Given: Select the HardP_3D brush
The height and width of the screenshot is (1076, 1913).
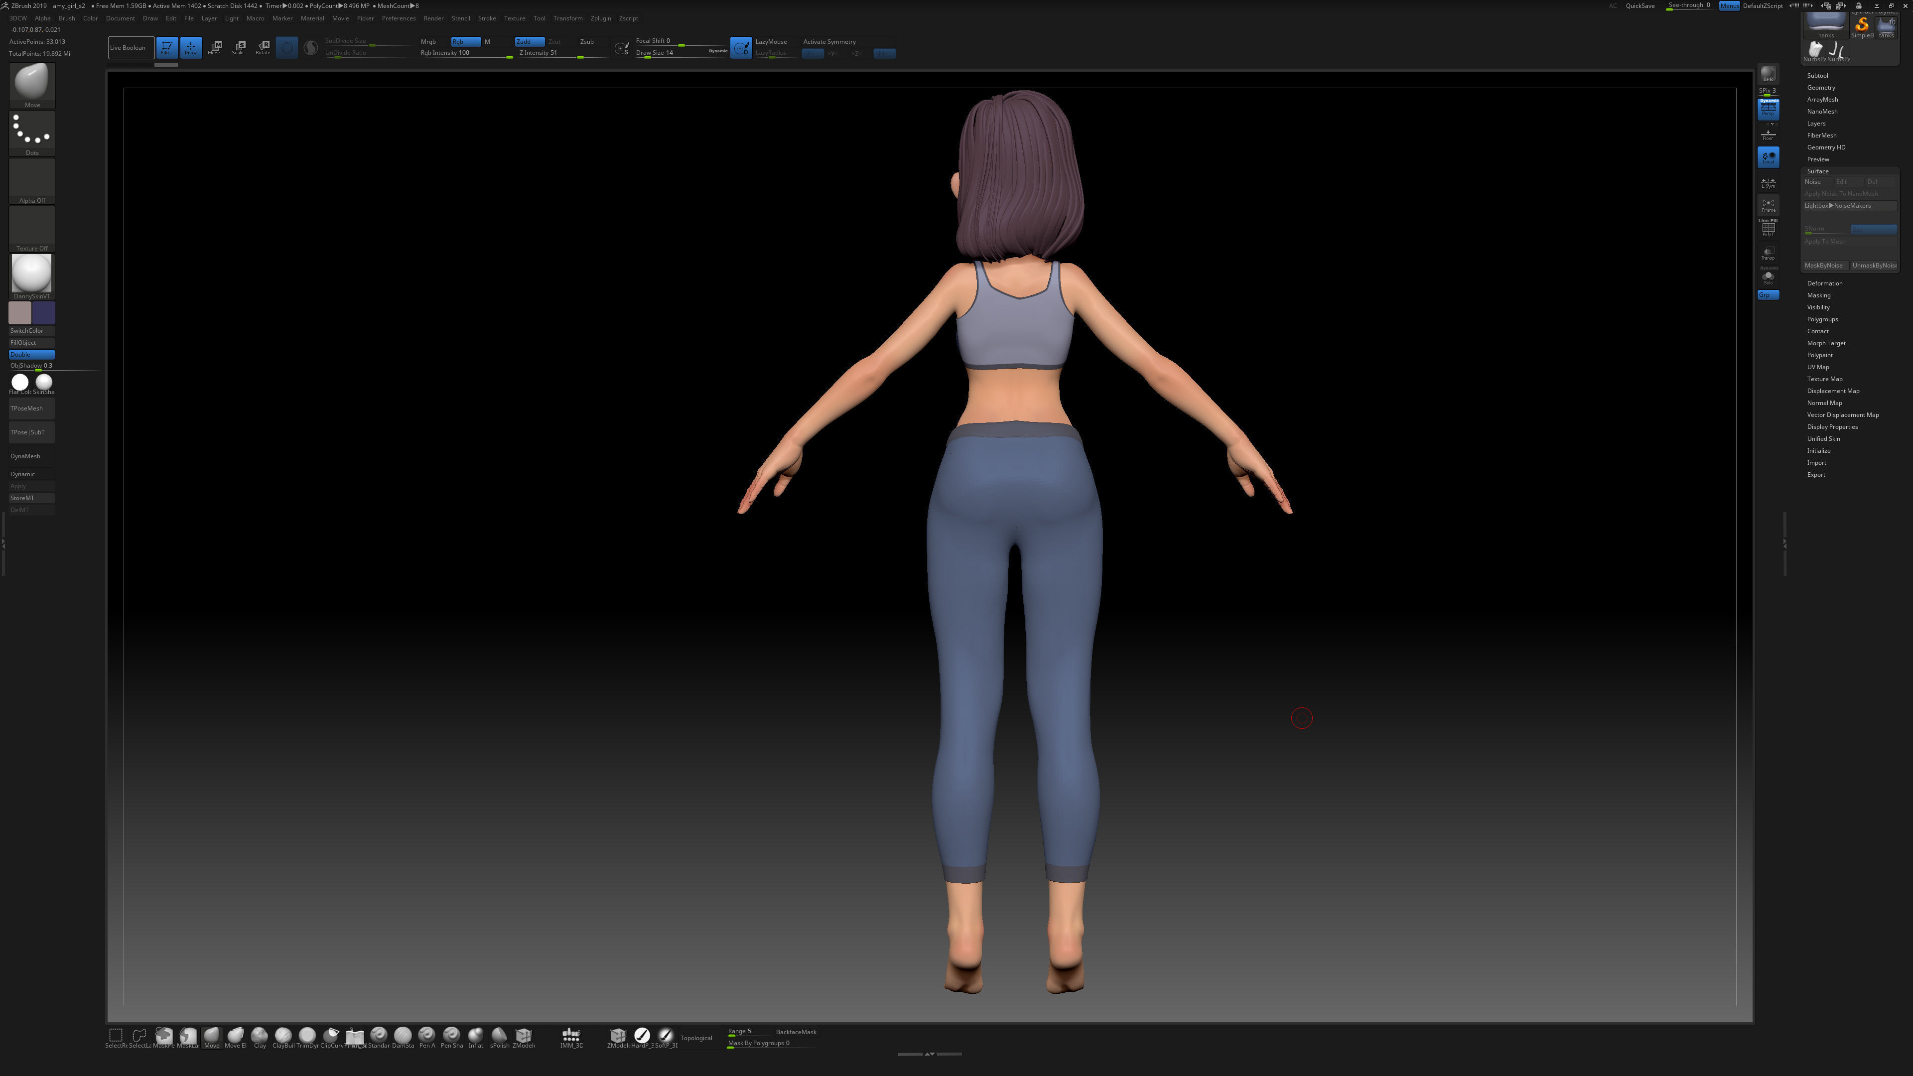Looking at the screenshot, I should [x=642, y=1037].
